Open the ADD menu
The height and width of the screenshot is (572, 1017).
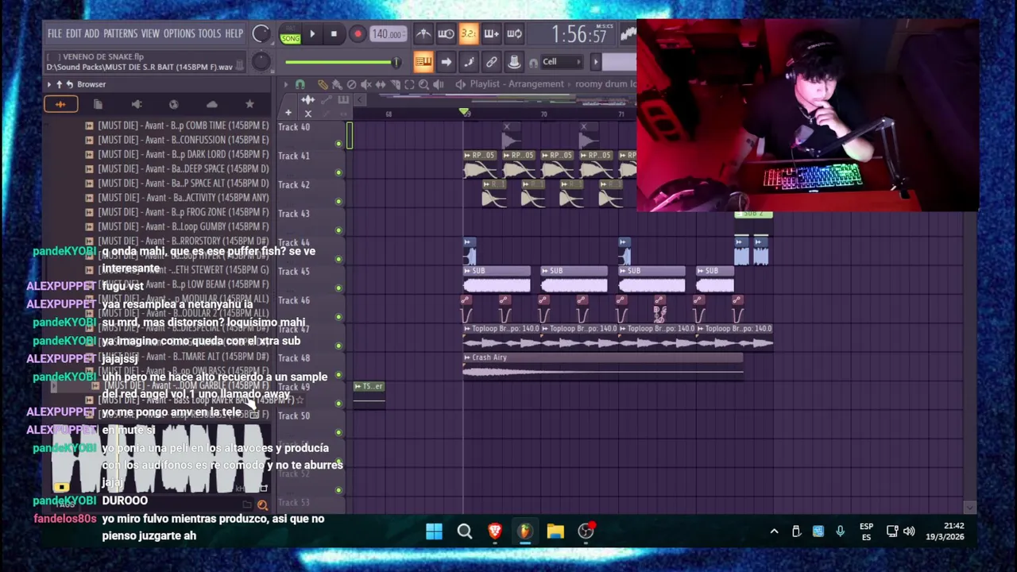click(91, 34)
